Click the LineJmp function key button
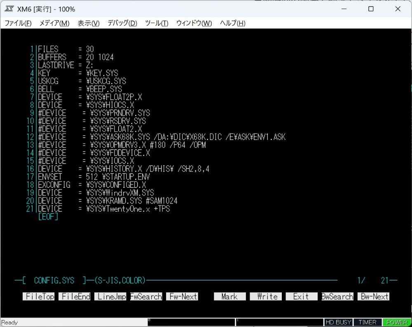Image resolution: width=412 pixels, height=327 pixels. (110, 297)
